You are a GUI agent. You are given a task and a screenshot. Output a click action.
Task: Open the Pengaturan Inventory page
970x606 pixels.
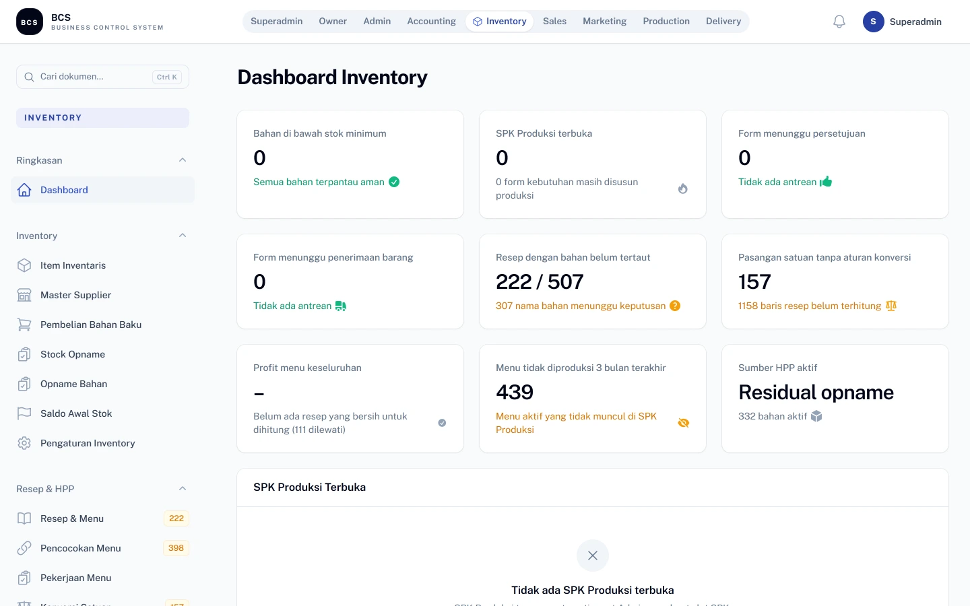coord(102,443)
